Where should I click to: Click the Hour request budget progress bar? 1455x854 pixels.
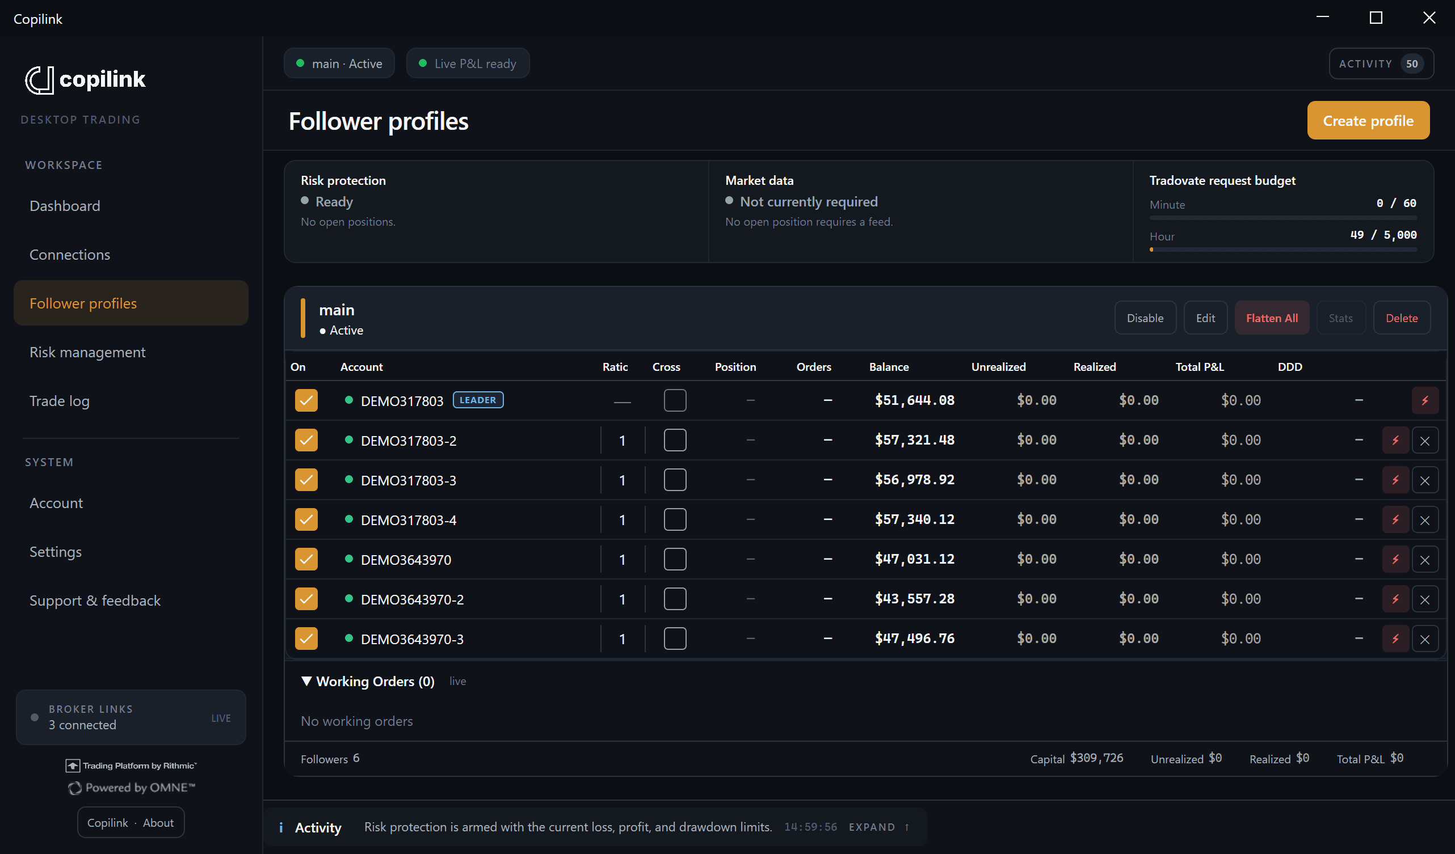(x=1283, y=250)
